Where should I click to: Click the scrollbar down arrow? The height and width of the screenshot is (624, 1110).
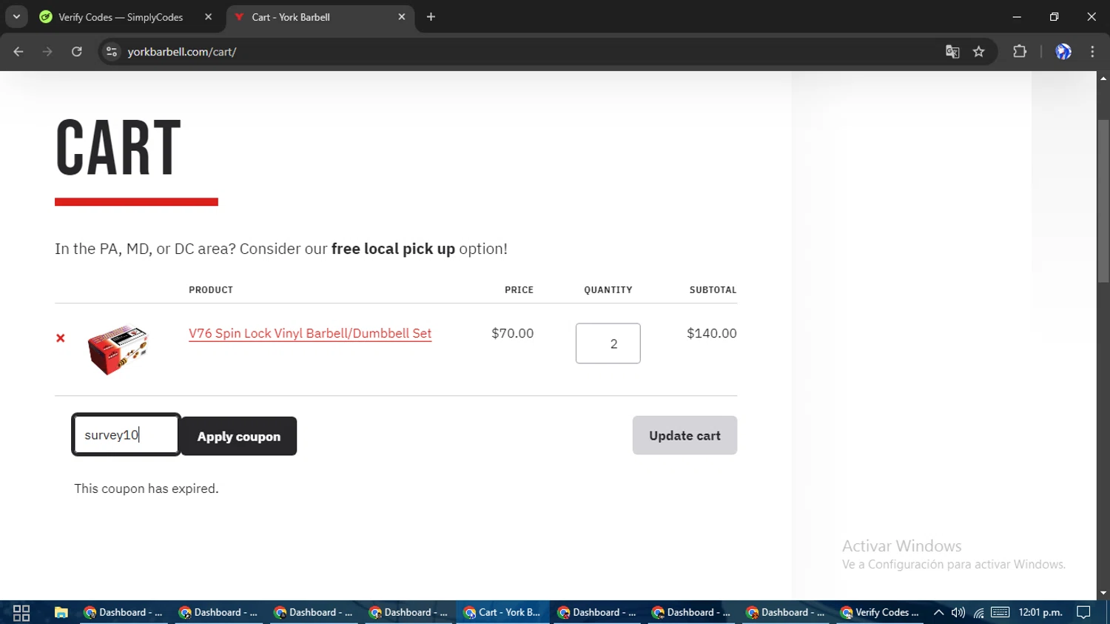tap(1103, 593)
